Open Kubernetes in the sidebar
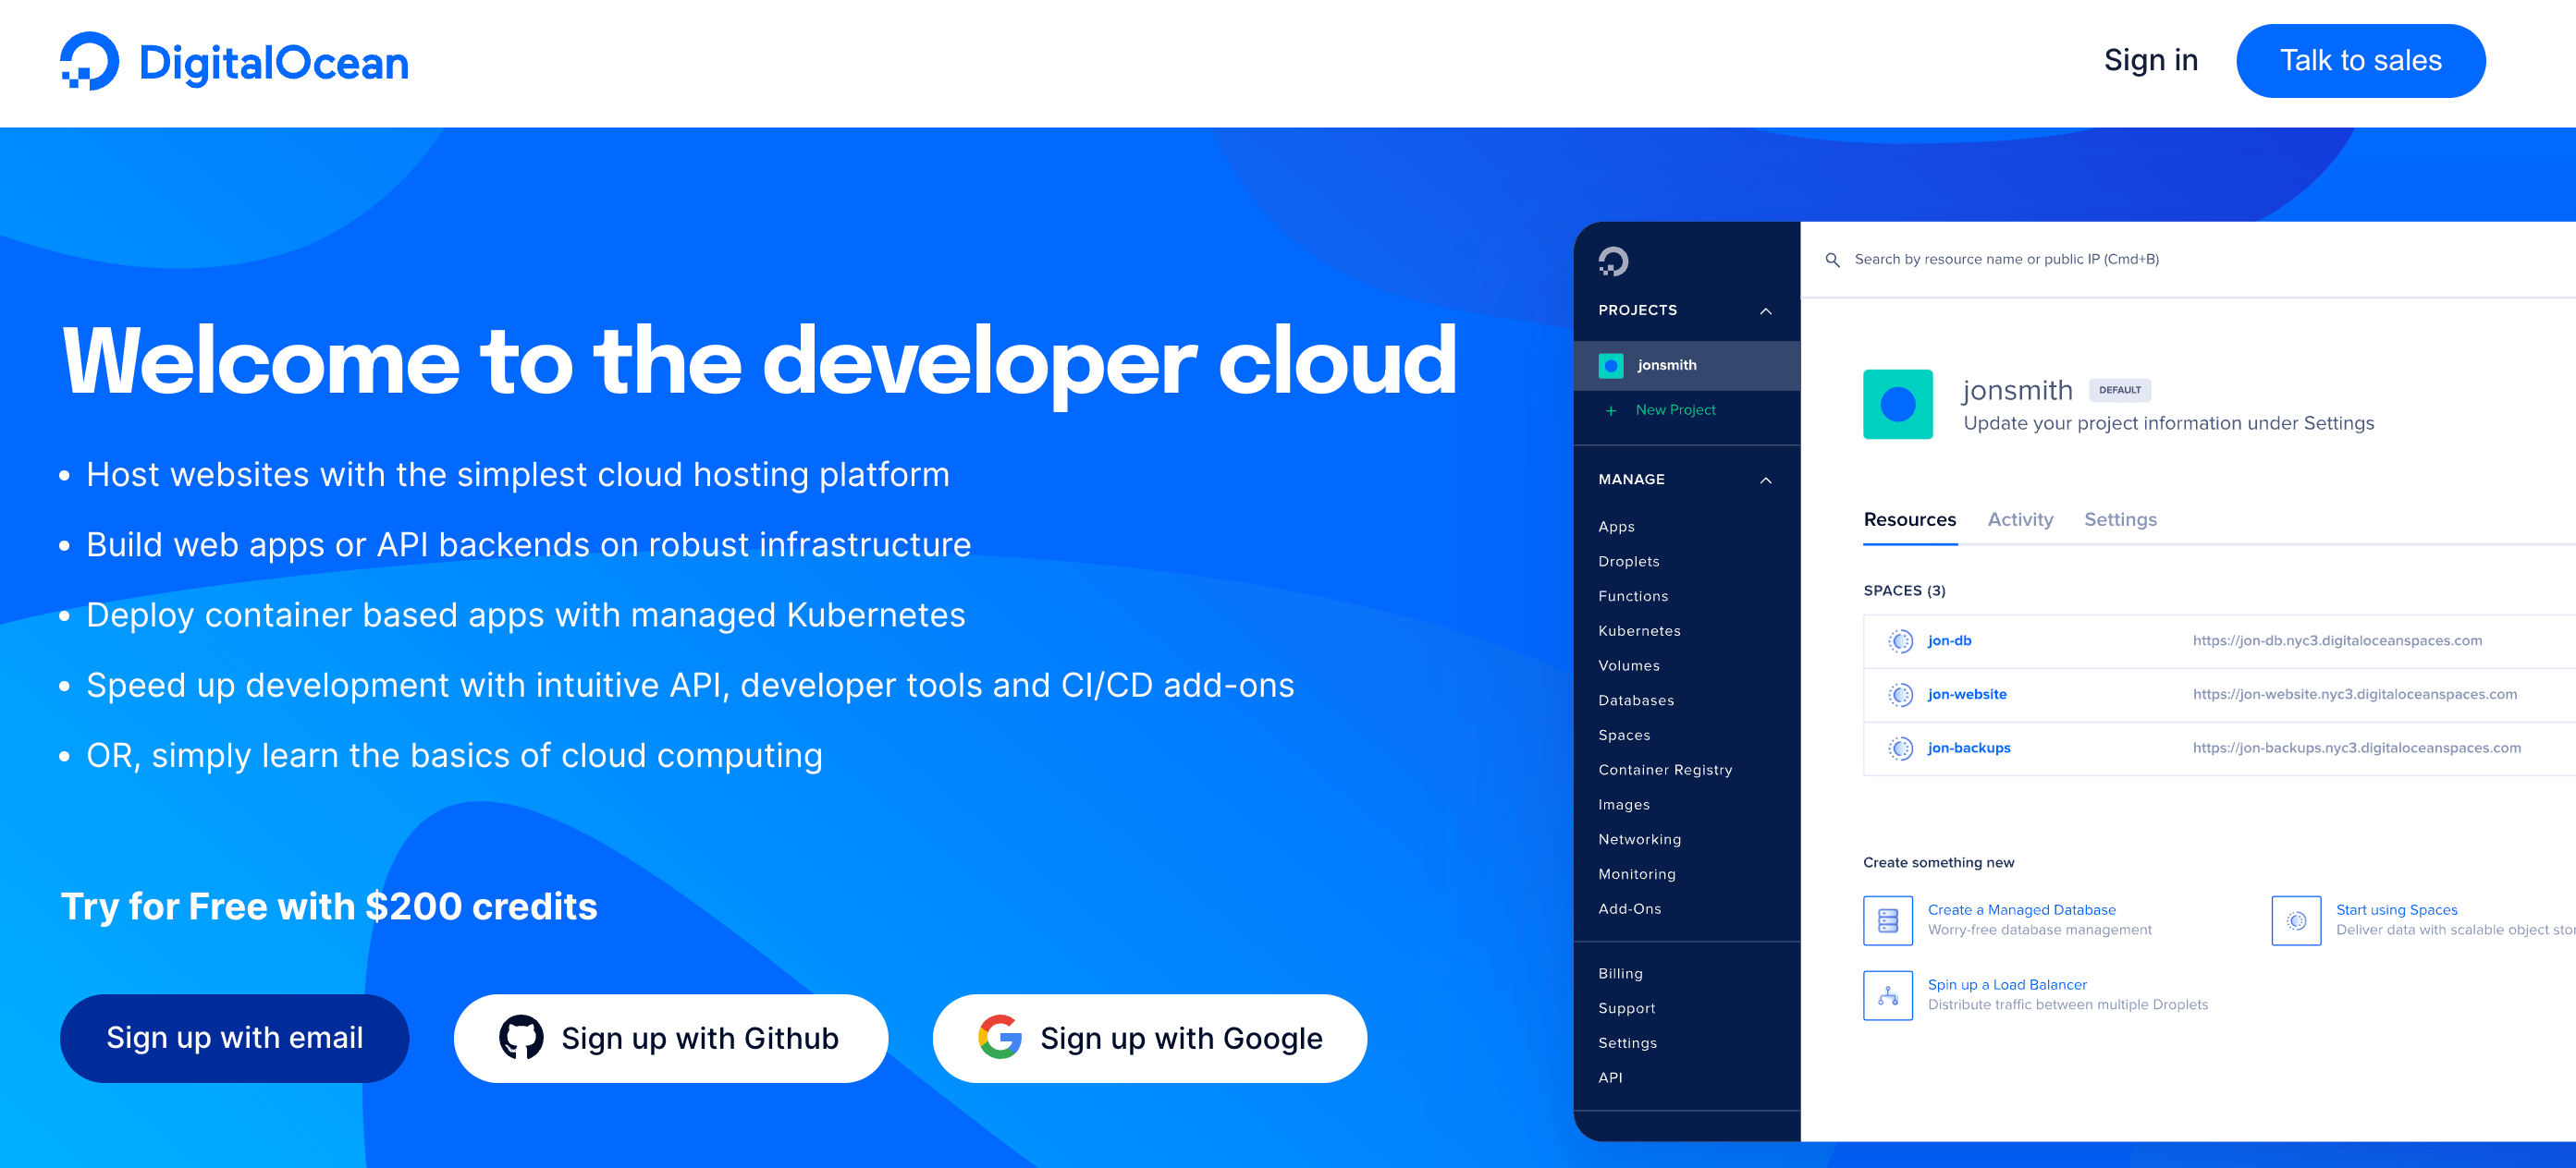Screen dimensions: 2576x1168 pyautogui.click(x=1639, y=631)
